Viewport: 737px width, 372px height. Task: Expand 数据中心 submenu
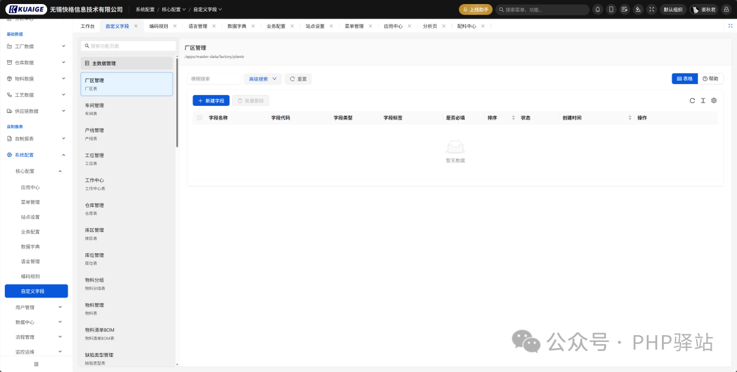[x=59, y=322]
